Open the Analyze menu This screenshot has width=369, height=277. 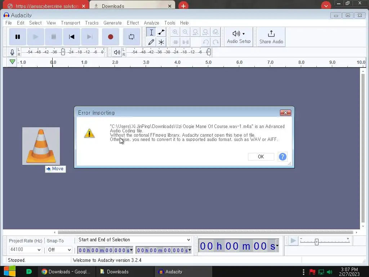(x=151, y=23)
